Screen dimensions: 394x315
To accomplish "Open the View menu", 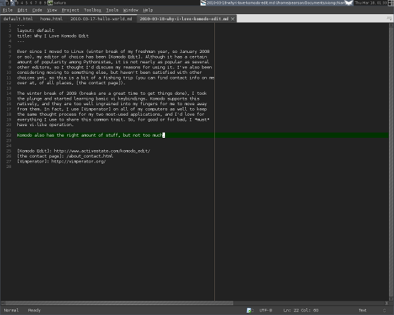I will [x=52, y=10].
